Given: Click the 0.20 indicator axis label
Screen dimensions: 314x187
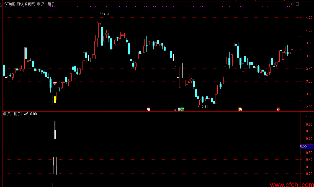Looking at the screenshot, I should point(309,174).
